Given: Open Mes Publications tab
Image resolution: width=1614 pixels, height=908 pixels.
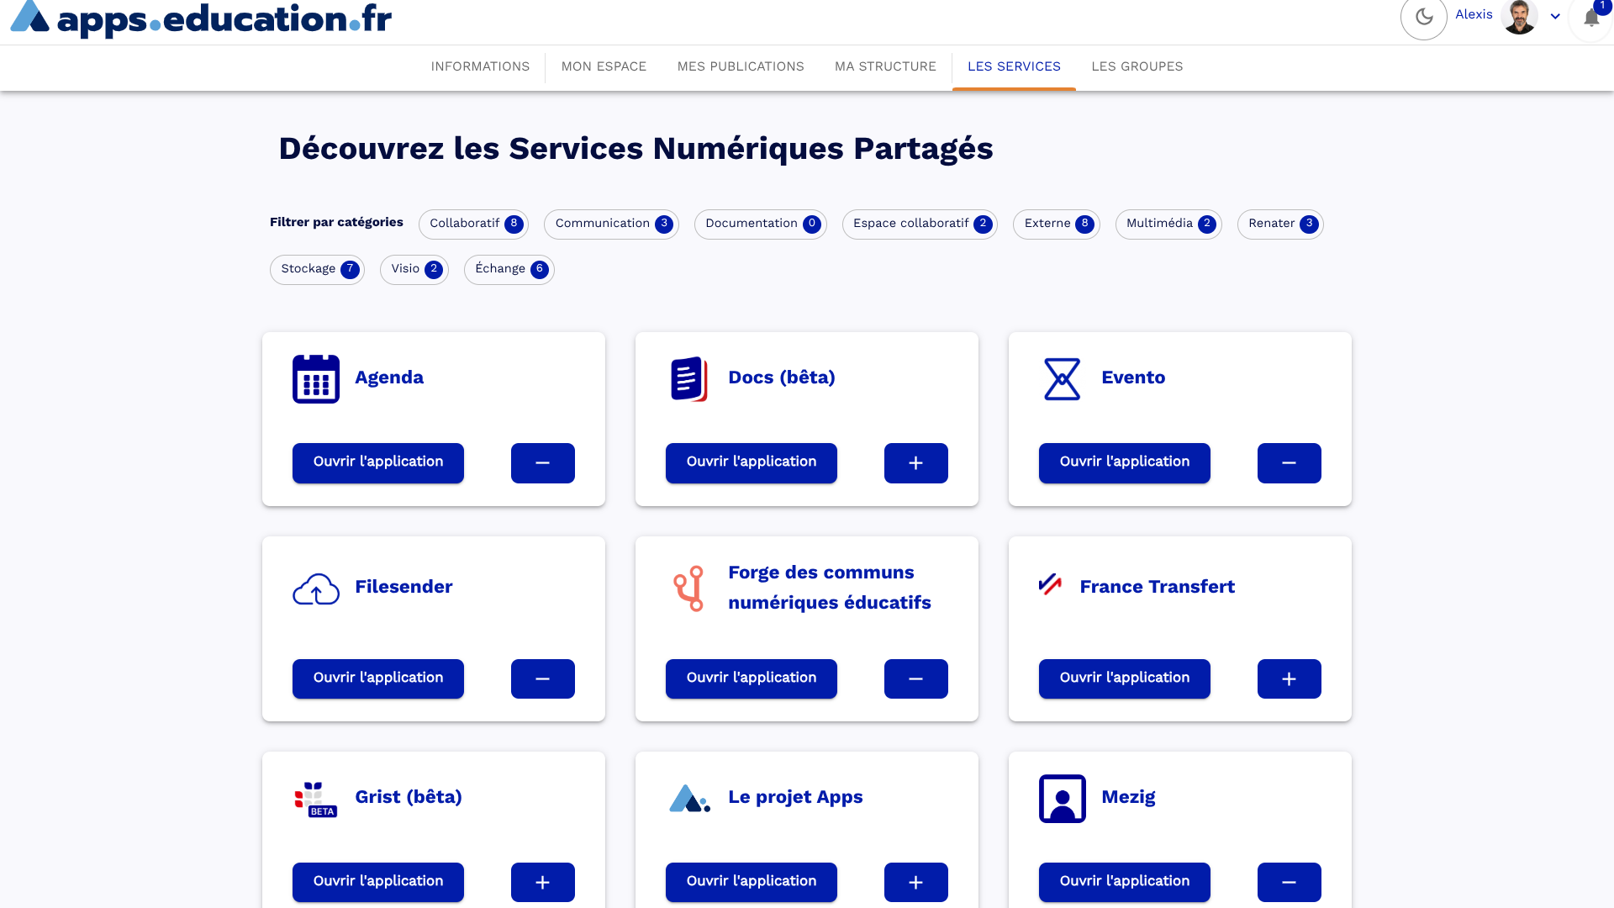Looking at the screenshot, I should point(741,66).
